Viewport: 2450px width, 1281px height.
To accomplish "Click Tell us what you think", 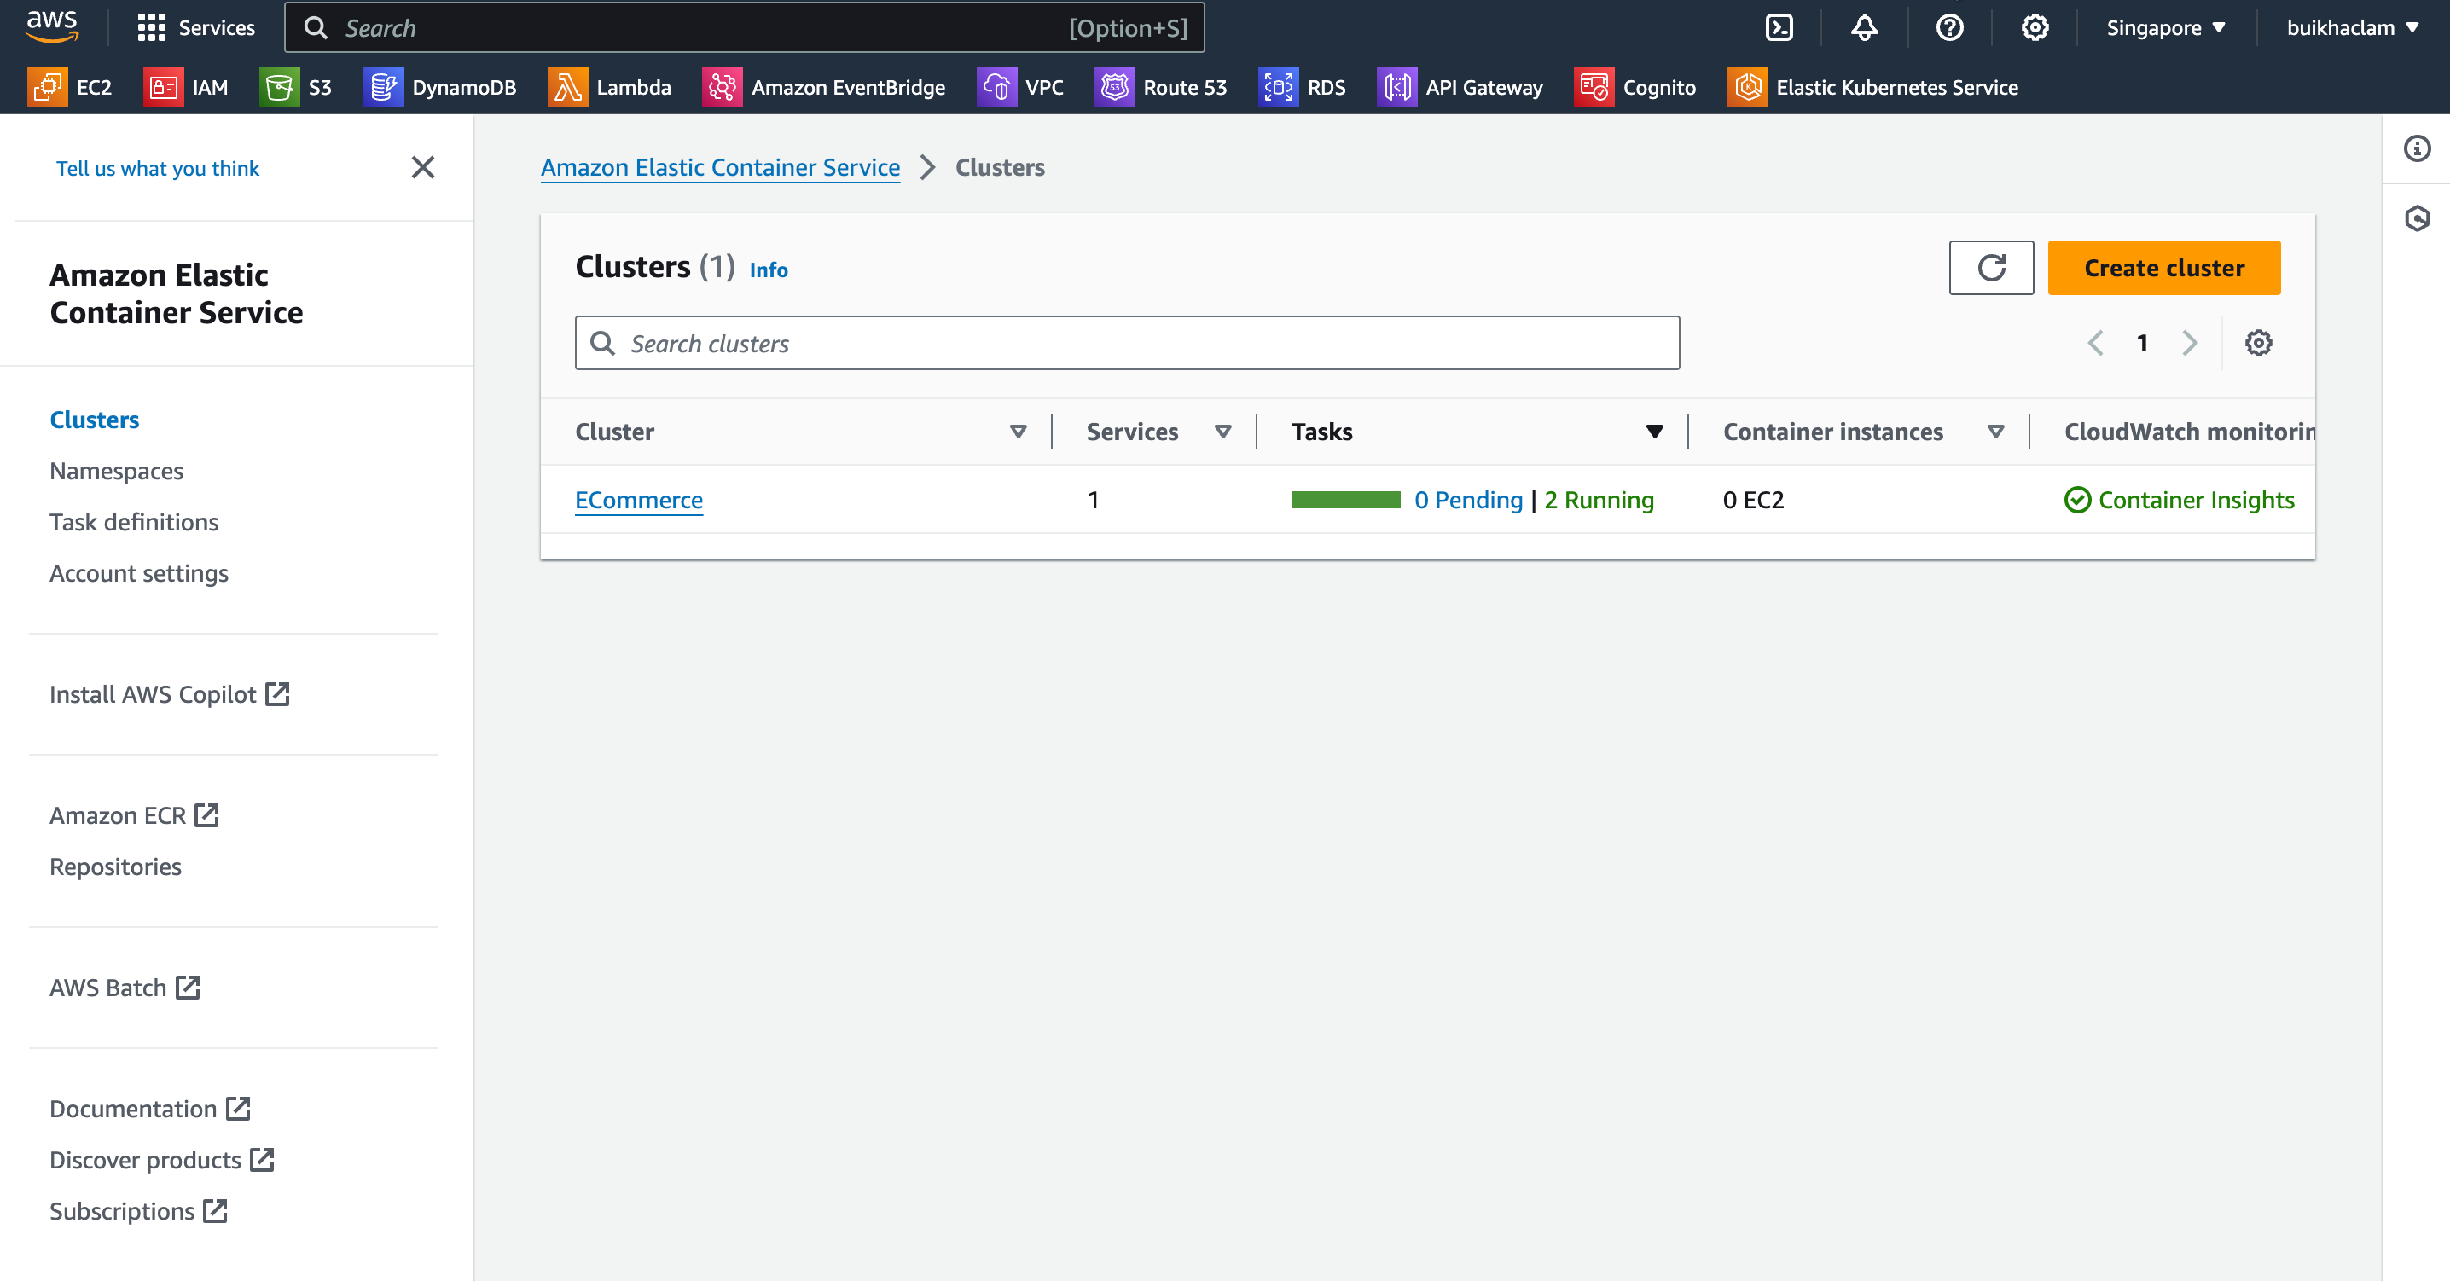I will (x=157, y=168).
